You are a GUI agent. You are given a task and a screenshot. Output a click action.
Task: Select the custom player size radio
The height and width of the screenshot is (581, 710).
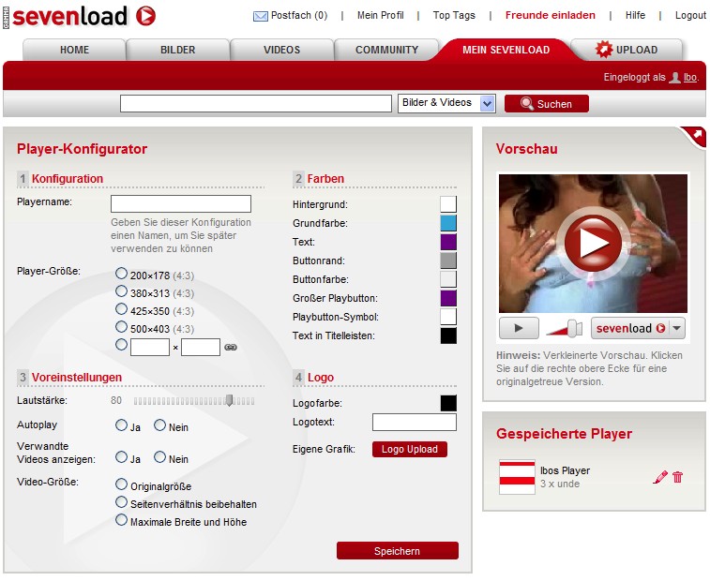tap(121, 345)
